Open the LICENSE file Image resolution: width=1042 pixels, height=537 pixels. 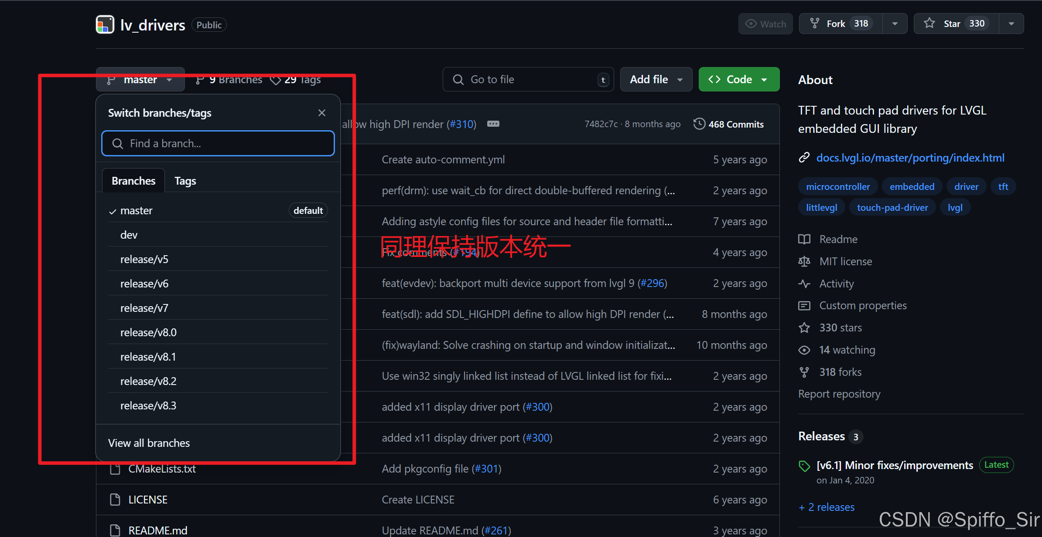pyautogui.click(x=148, y=500)
